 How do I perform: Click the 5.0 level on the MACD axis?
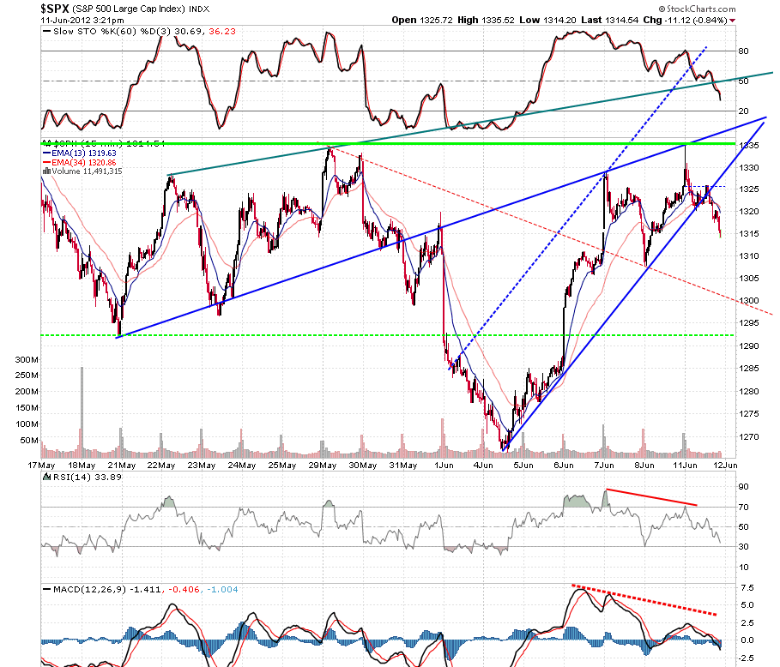point(747,605)
